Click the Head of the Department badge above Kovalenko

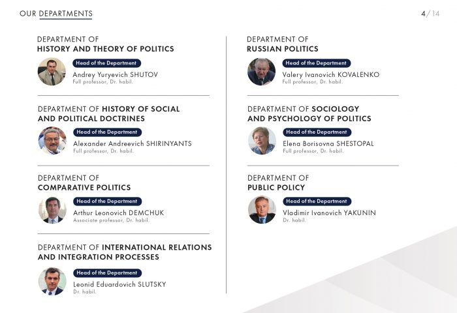(x=316, y=63)
